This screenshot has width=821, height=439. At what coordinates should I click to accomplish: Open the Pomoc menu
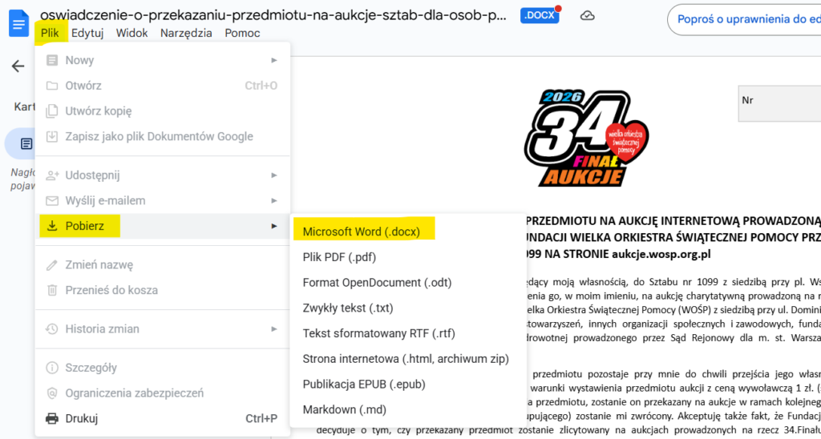click(x=242, y=33)
